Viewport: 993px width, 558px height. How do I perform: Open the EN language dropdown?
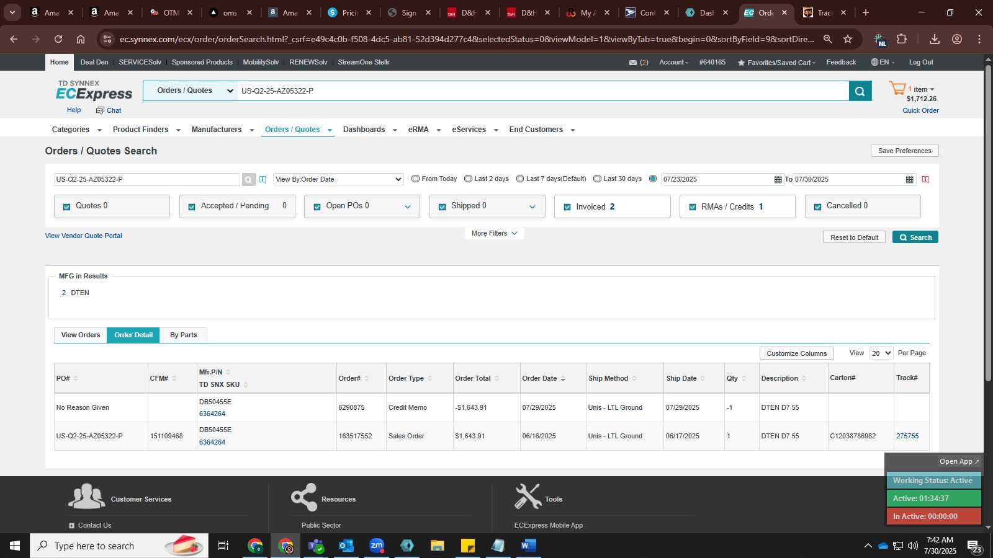tap(883, 62)
